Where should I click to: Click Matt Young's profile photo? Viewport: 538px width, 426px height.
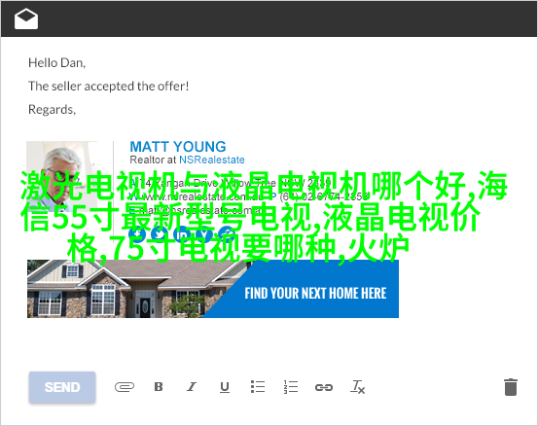tap(61, 176)
